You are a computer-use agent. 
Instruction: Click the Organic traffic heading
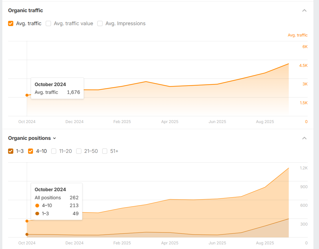[25, 10]
